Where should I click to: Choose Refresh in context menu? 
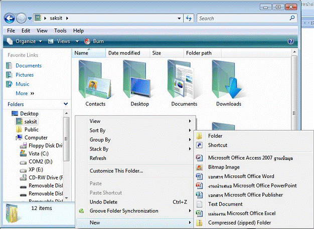[135, 158]
